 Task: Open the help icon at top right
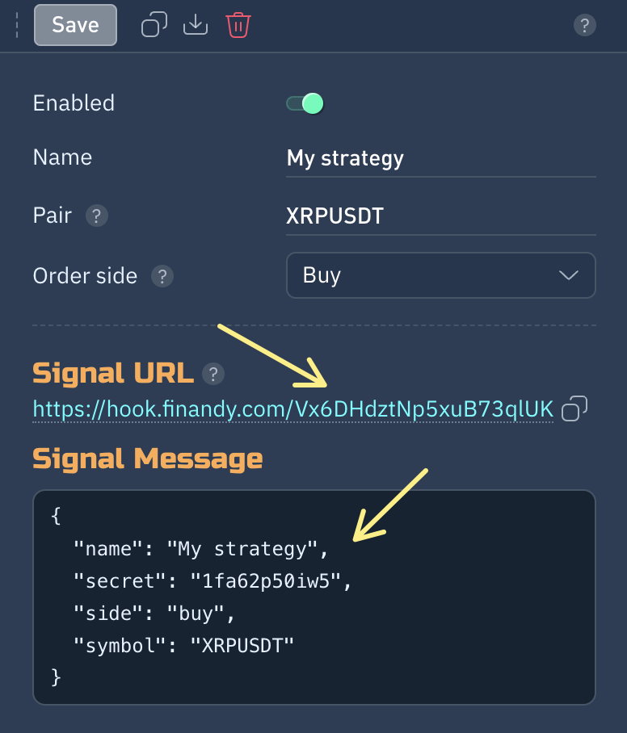click(x=584, y=26)
